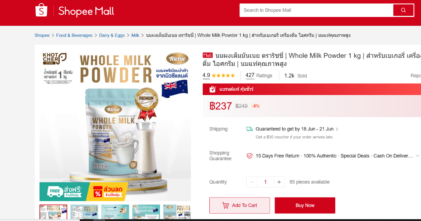421x221 pixels.
Task: Click the Buy Now button
Action: (305, 206)
